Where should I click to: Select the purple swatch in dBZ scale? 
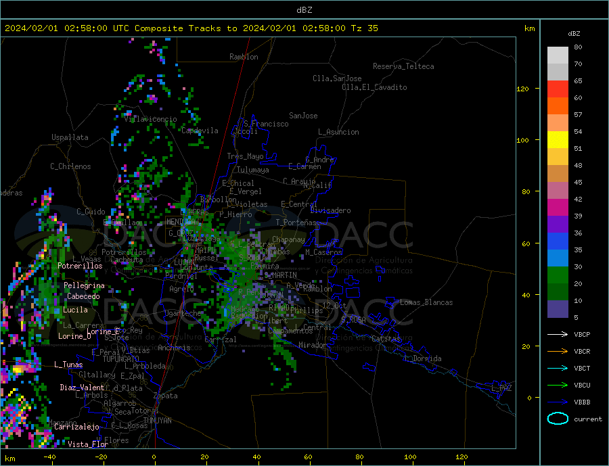(x=558, y=225)
